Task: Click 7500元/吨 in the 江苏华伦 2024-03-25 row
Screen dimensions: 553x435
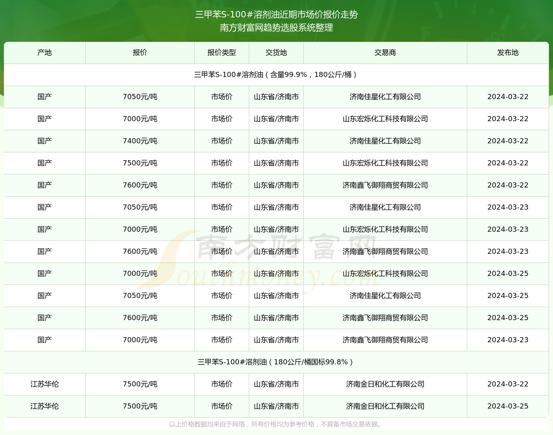Action: 140,406
